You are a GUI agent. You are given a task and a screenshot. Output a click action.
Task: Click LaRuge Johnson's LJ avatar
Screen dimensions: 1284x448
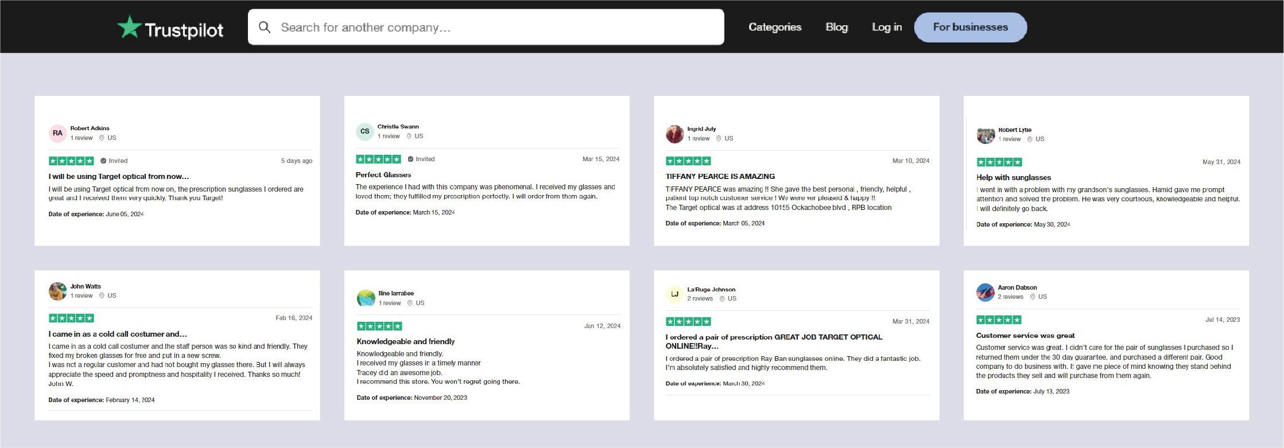(674, 294)
